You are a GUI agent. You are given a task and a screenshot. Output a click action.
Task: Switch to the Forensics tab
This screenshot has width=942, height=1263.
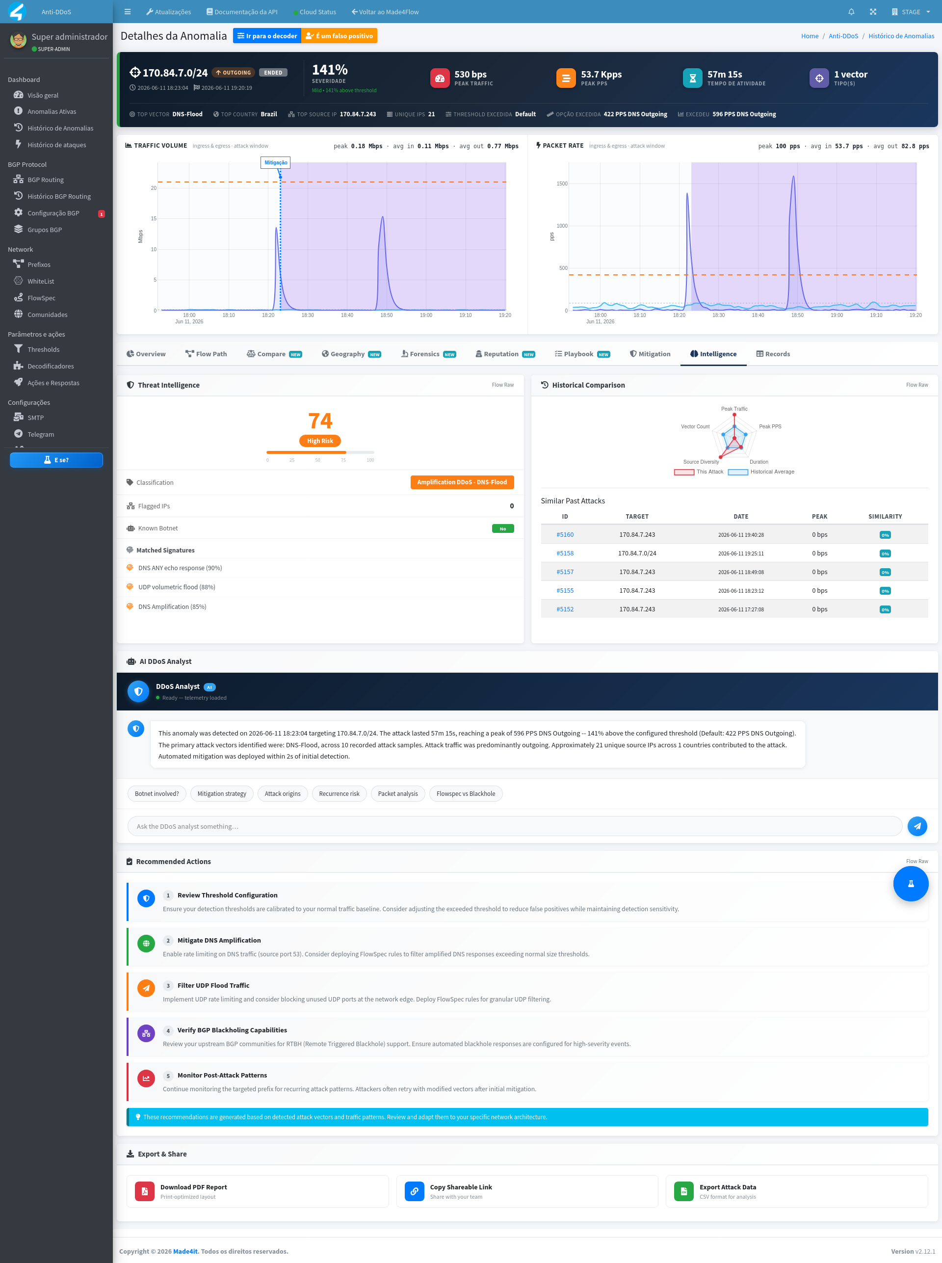(x=428, y=354)
